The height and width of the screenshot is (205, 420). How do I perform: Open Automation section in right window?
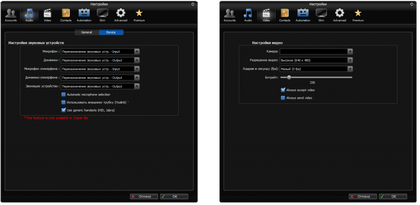[x=303, y=16]
